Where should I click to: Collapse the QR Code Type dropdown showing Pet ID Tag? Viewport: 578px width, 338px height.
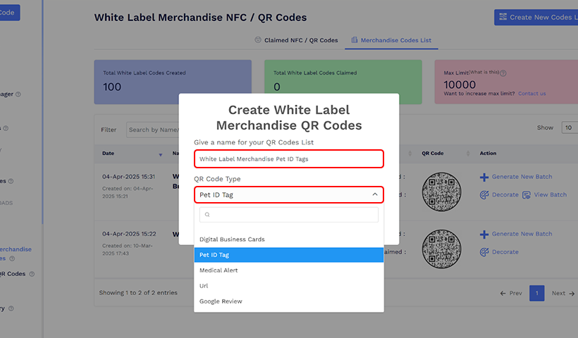pyautogui.click(x=374, y=195)
